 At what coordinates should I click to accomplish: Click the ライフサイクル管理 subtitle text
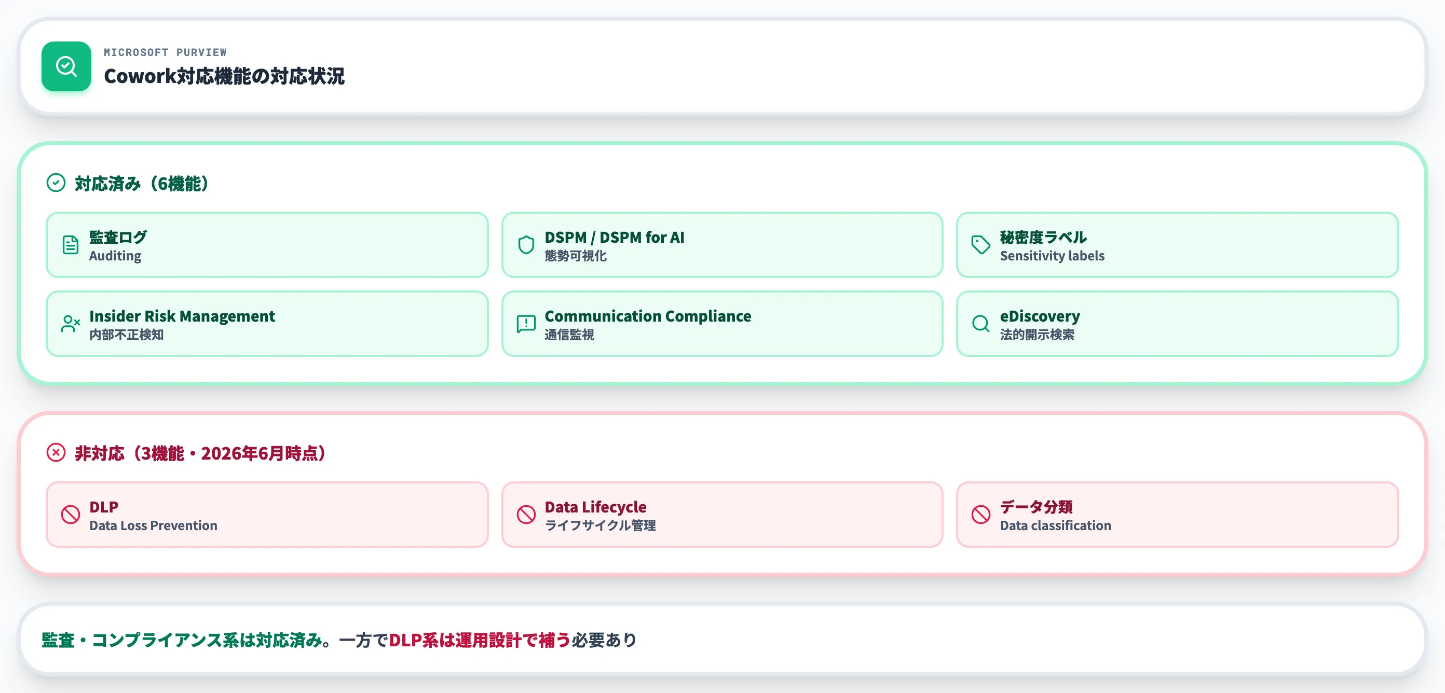[600, 525]
